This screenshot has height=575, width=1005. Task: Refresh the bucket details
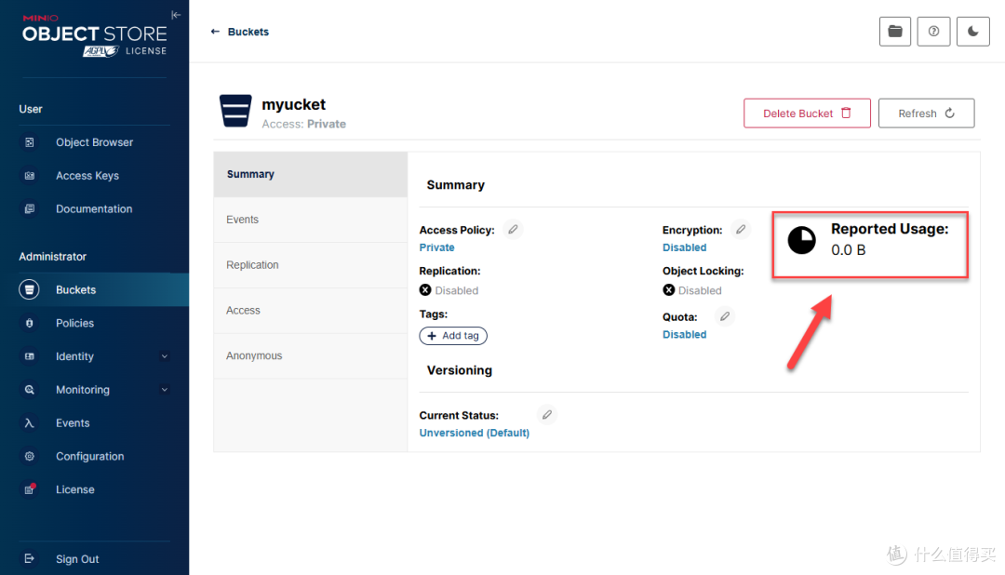(926, 114)
